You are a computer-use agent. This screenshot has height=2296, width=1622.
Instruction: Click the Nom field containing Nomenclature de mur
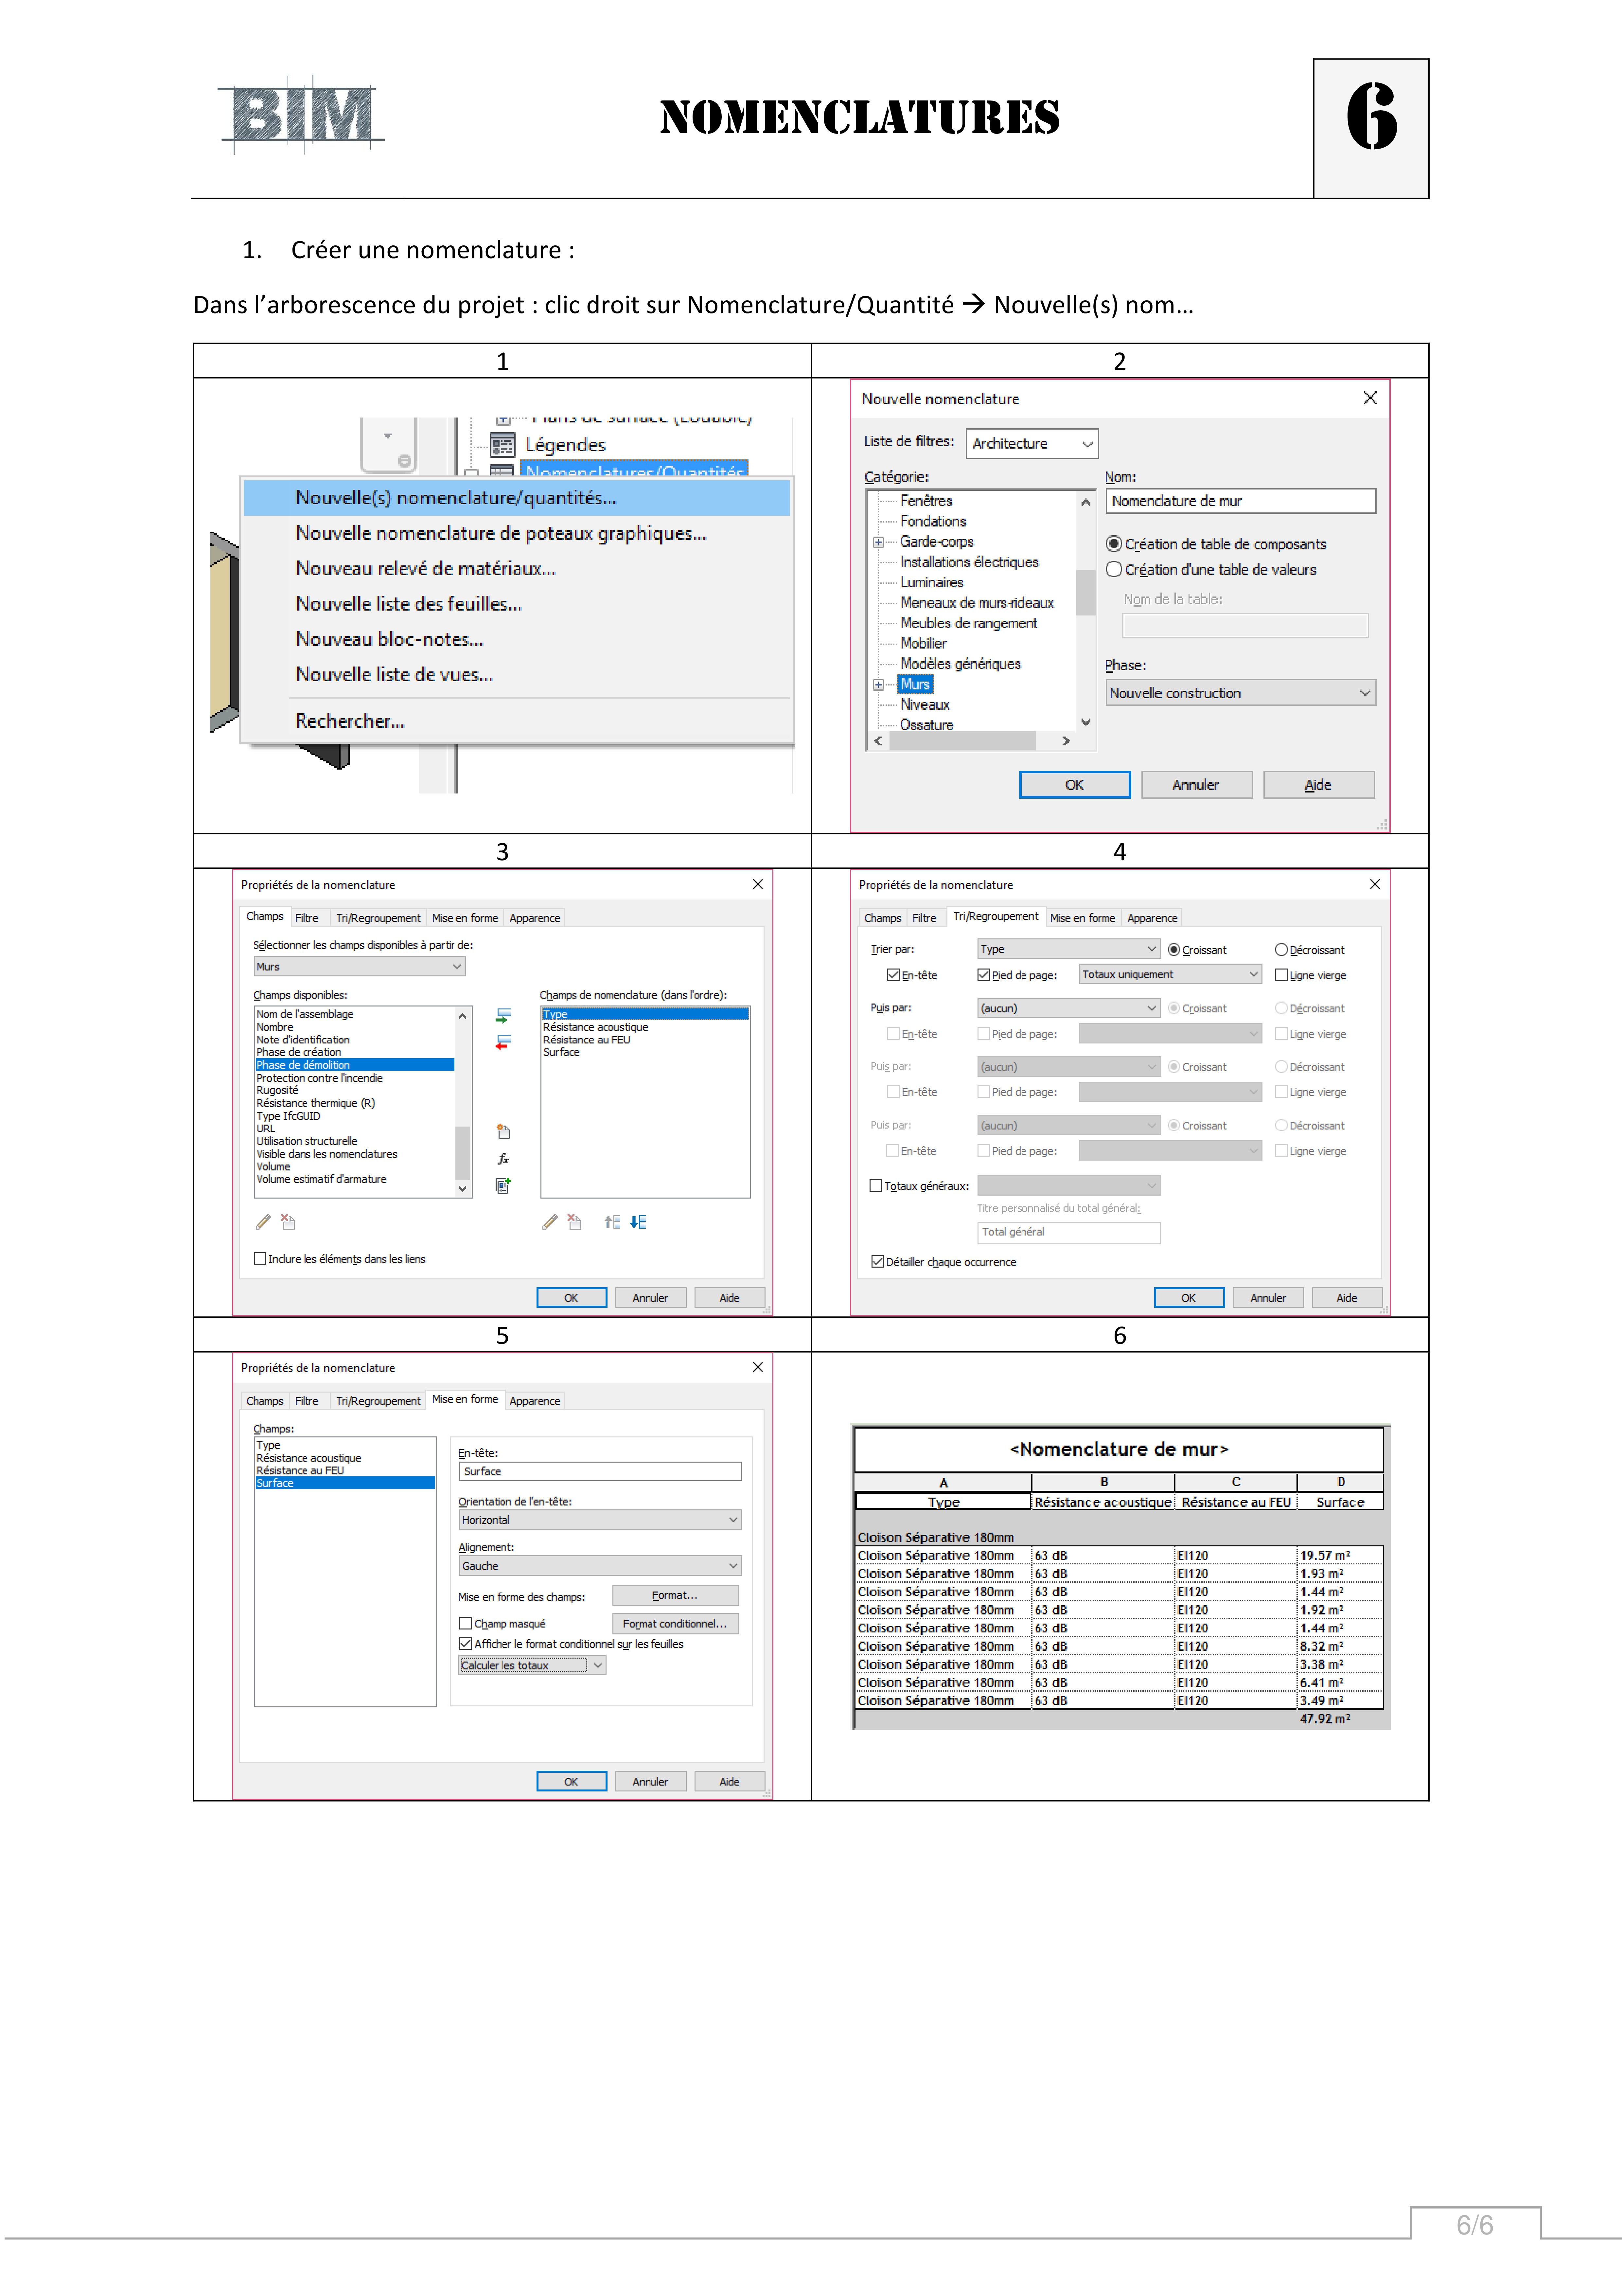tap(1240, 501)
